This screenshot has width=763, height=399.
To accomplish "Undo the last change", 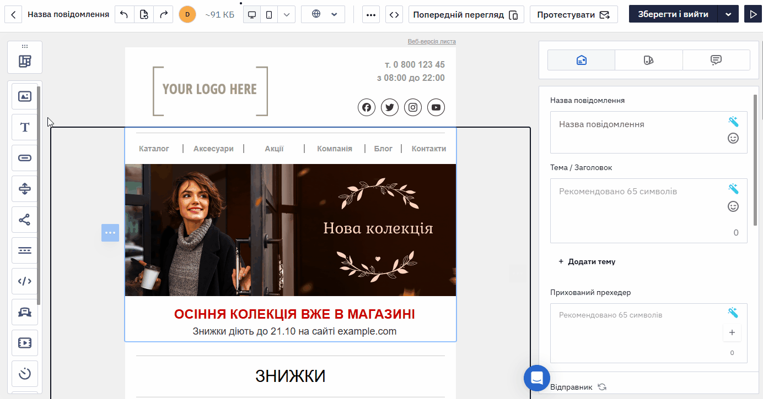I will [124, 14].
